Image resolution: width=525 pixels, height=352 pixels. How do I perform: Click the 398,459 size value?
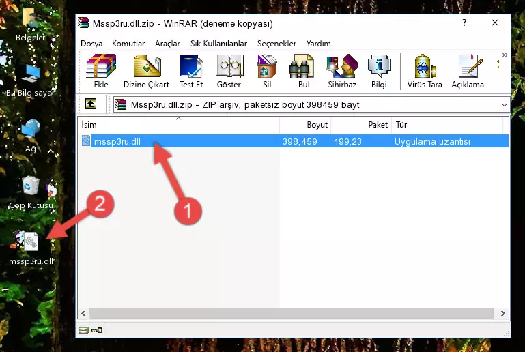(300, 141)
